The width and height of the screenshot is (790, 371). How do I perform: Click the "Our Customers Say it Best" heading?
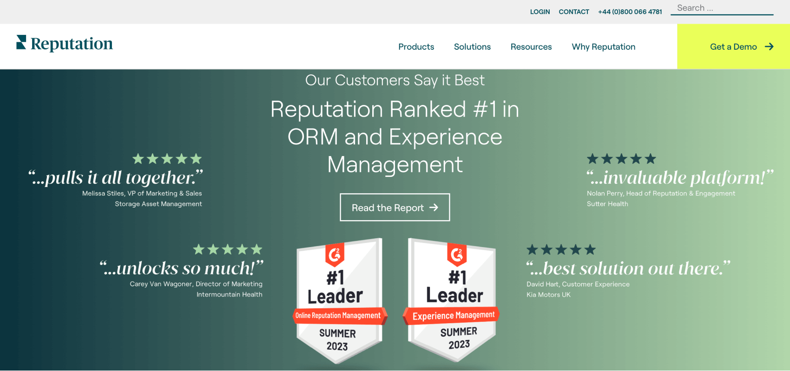(x=395, y=80)
